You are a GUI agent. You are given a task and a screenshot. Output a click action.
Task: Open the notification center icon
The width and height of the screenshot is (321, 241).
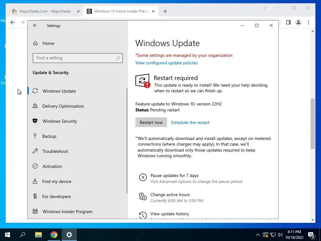[311, 235]
